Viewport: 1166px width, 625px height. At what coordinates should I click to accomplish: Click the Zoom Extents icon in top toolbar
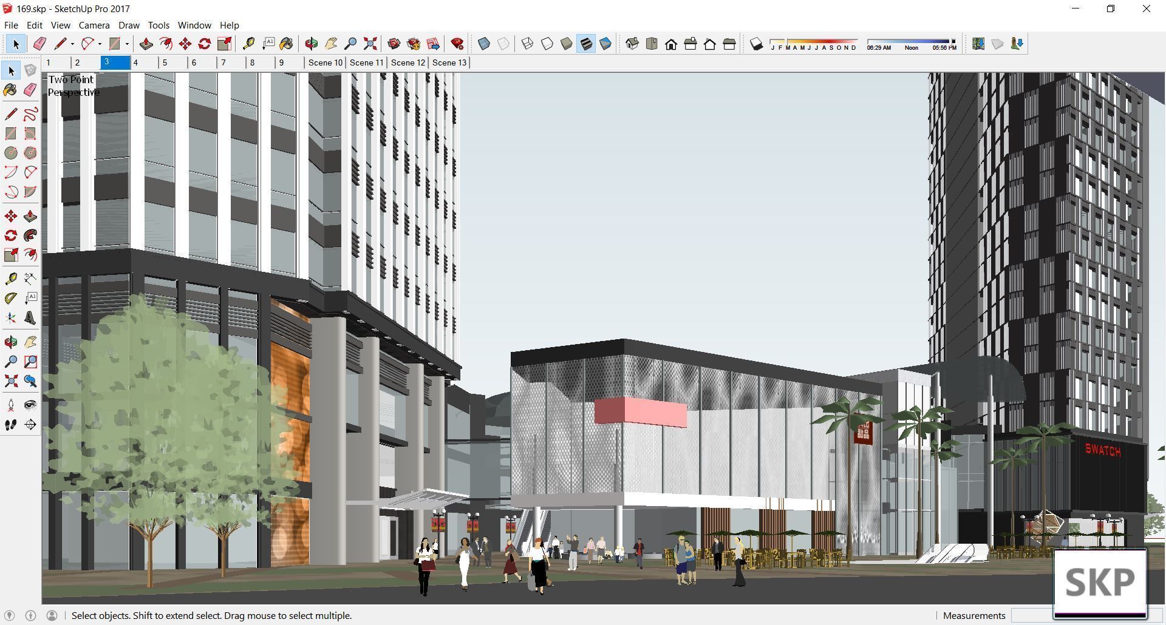[370, 44]
